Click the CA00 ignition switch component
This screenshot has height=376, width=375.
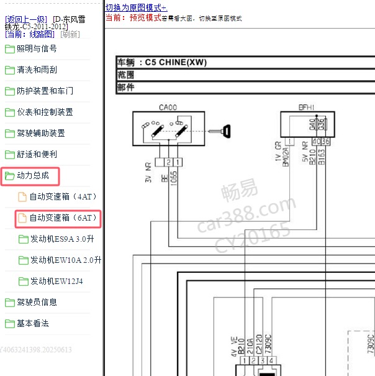click(x=169, y=129)
